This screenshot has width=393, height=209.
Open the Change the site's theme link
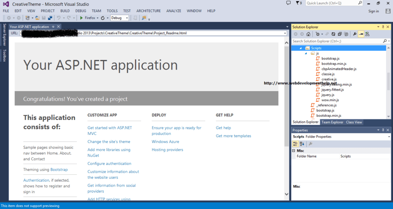click(x=109, y=142)
